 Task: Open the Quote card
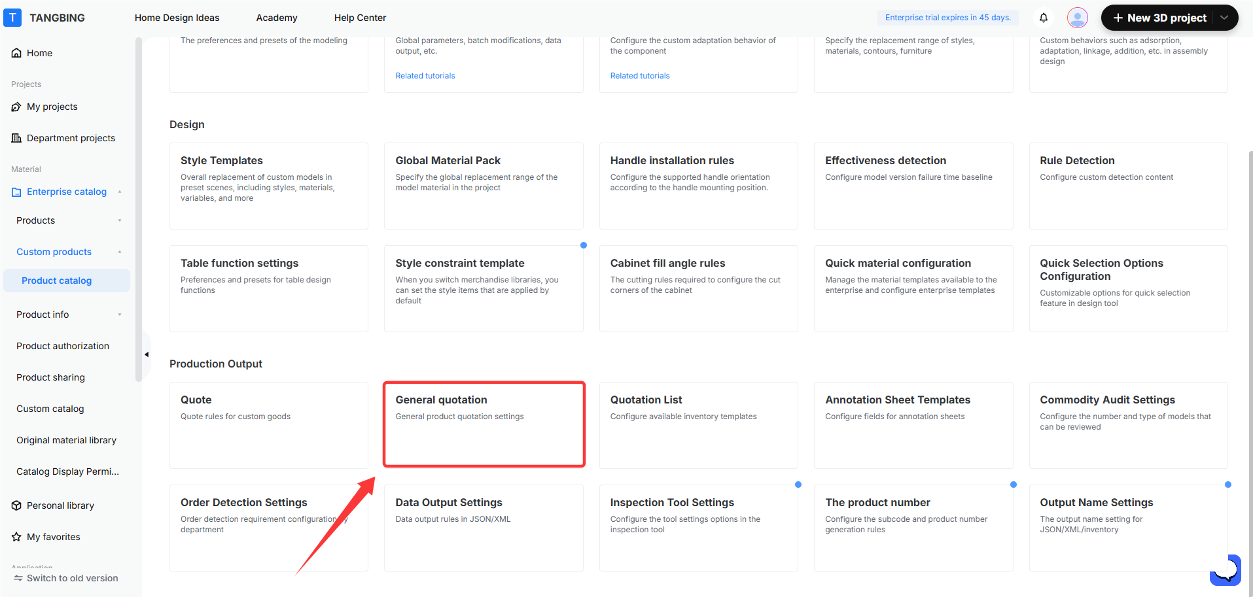point(269,425)
